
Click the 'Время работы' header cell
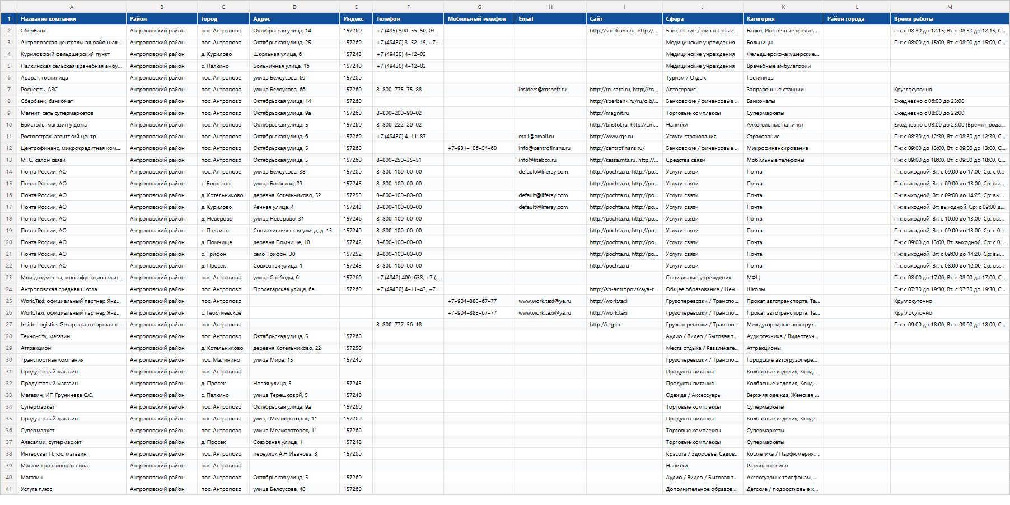(x=950, y=19)
